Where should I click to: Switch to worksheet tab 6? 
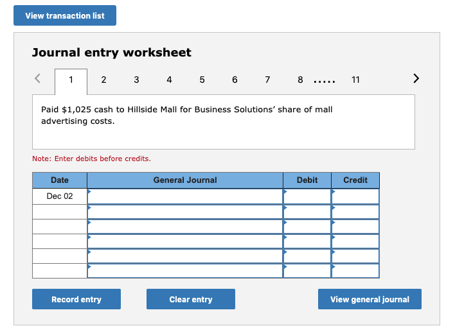pos(235,80)
